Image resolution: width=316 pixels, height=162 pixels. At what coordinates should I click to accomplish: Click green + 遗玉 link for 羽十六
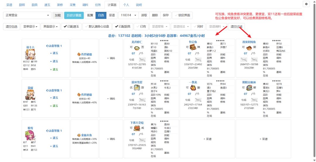pos(54,69)
